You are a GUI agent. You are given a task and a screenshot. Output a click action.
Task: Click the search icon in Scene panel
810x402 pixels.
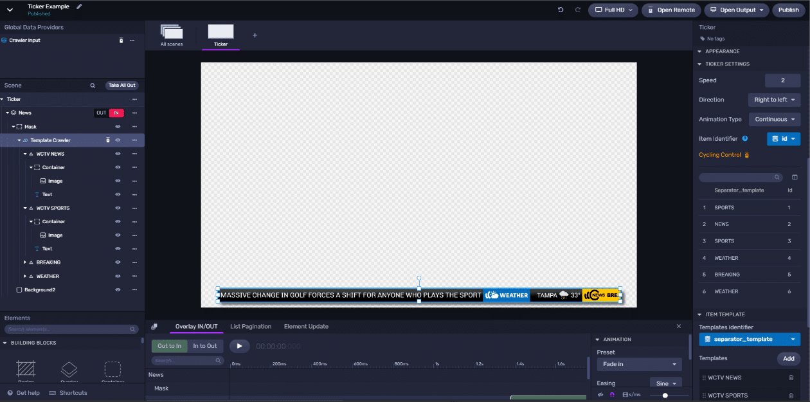pos(93,86)
